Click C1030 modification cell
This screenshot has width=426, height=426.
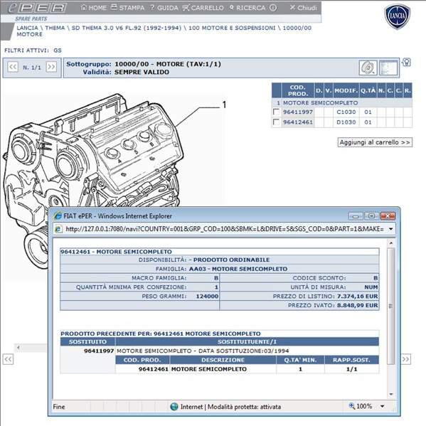point(346,112)
